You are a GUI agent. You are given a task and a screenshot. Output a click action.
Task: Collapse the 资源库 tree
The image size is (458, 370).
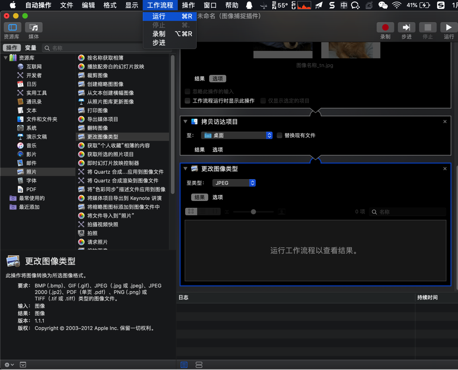6,58
